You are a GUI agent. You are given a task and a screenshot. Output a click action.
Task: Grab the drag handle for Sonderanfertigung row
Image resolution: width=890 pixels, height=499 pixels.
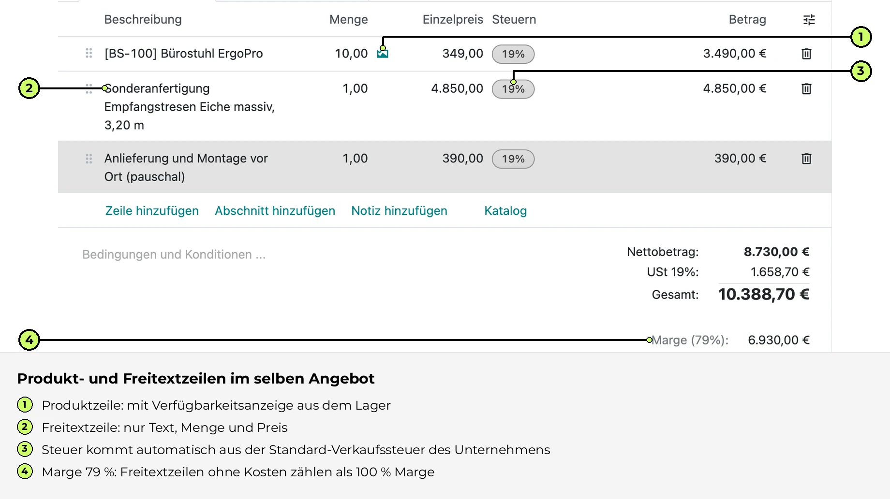click(89, 88)
